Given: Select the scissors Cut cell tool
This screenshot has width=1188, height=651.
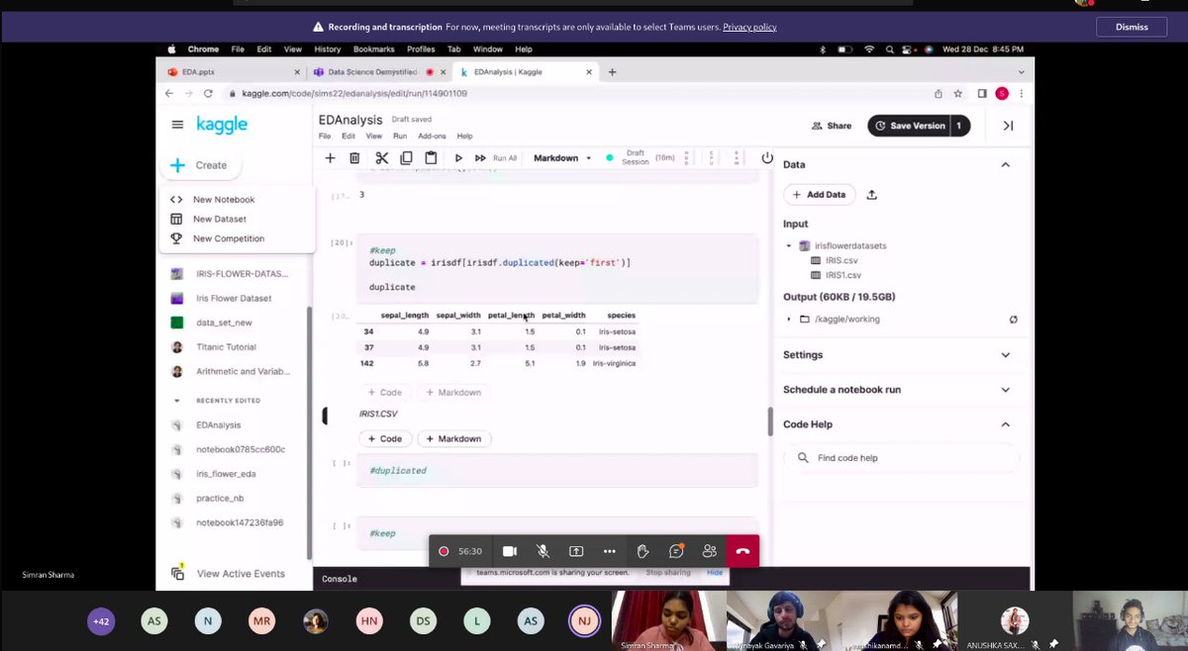Looking at the screenshot, I should 381,157.
